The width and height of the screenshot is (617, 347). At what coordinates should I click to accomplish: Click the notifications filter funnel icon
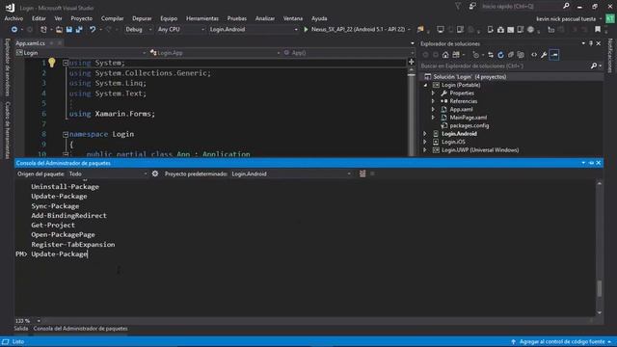458,7
